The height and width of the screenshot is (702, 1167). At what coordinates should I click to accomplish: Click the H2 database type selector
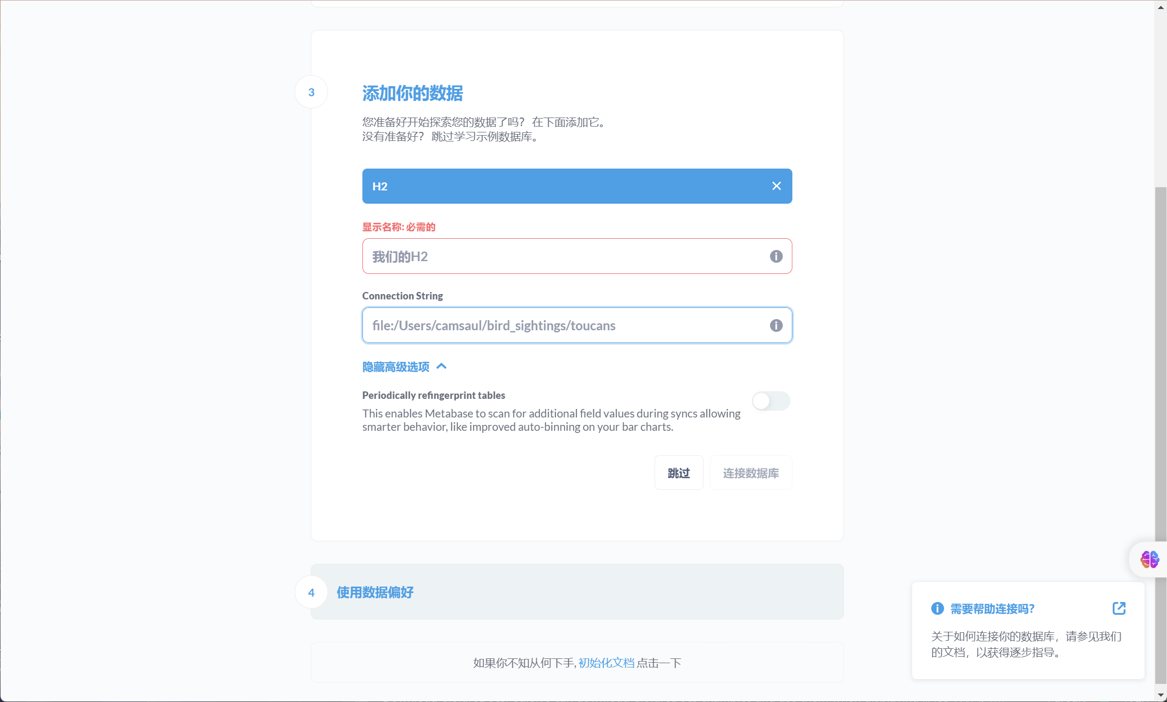point(564,186)
